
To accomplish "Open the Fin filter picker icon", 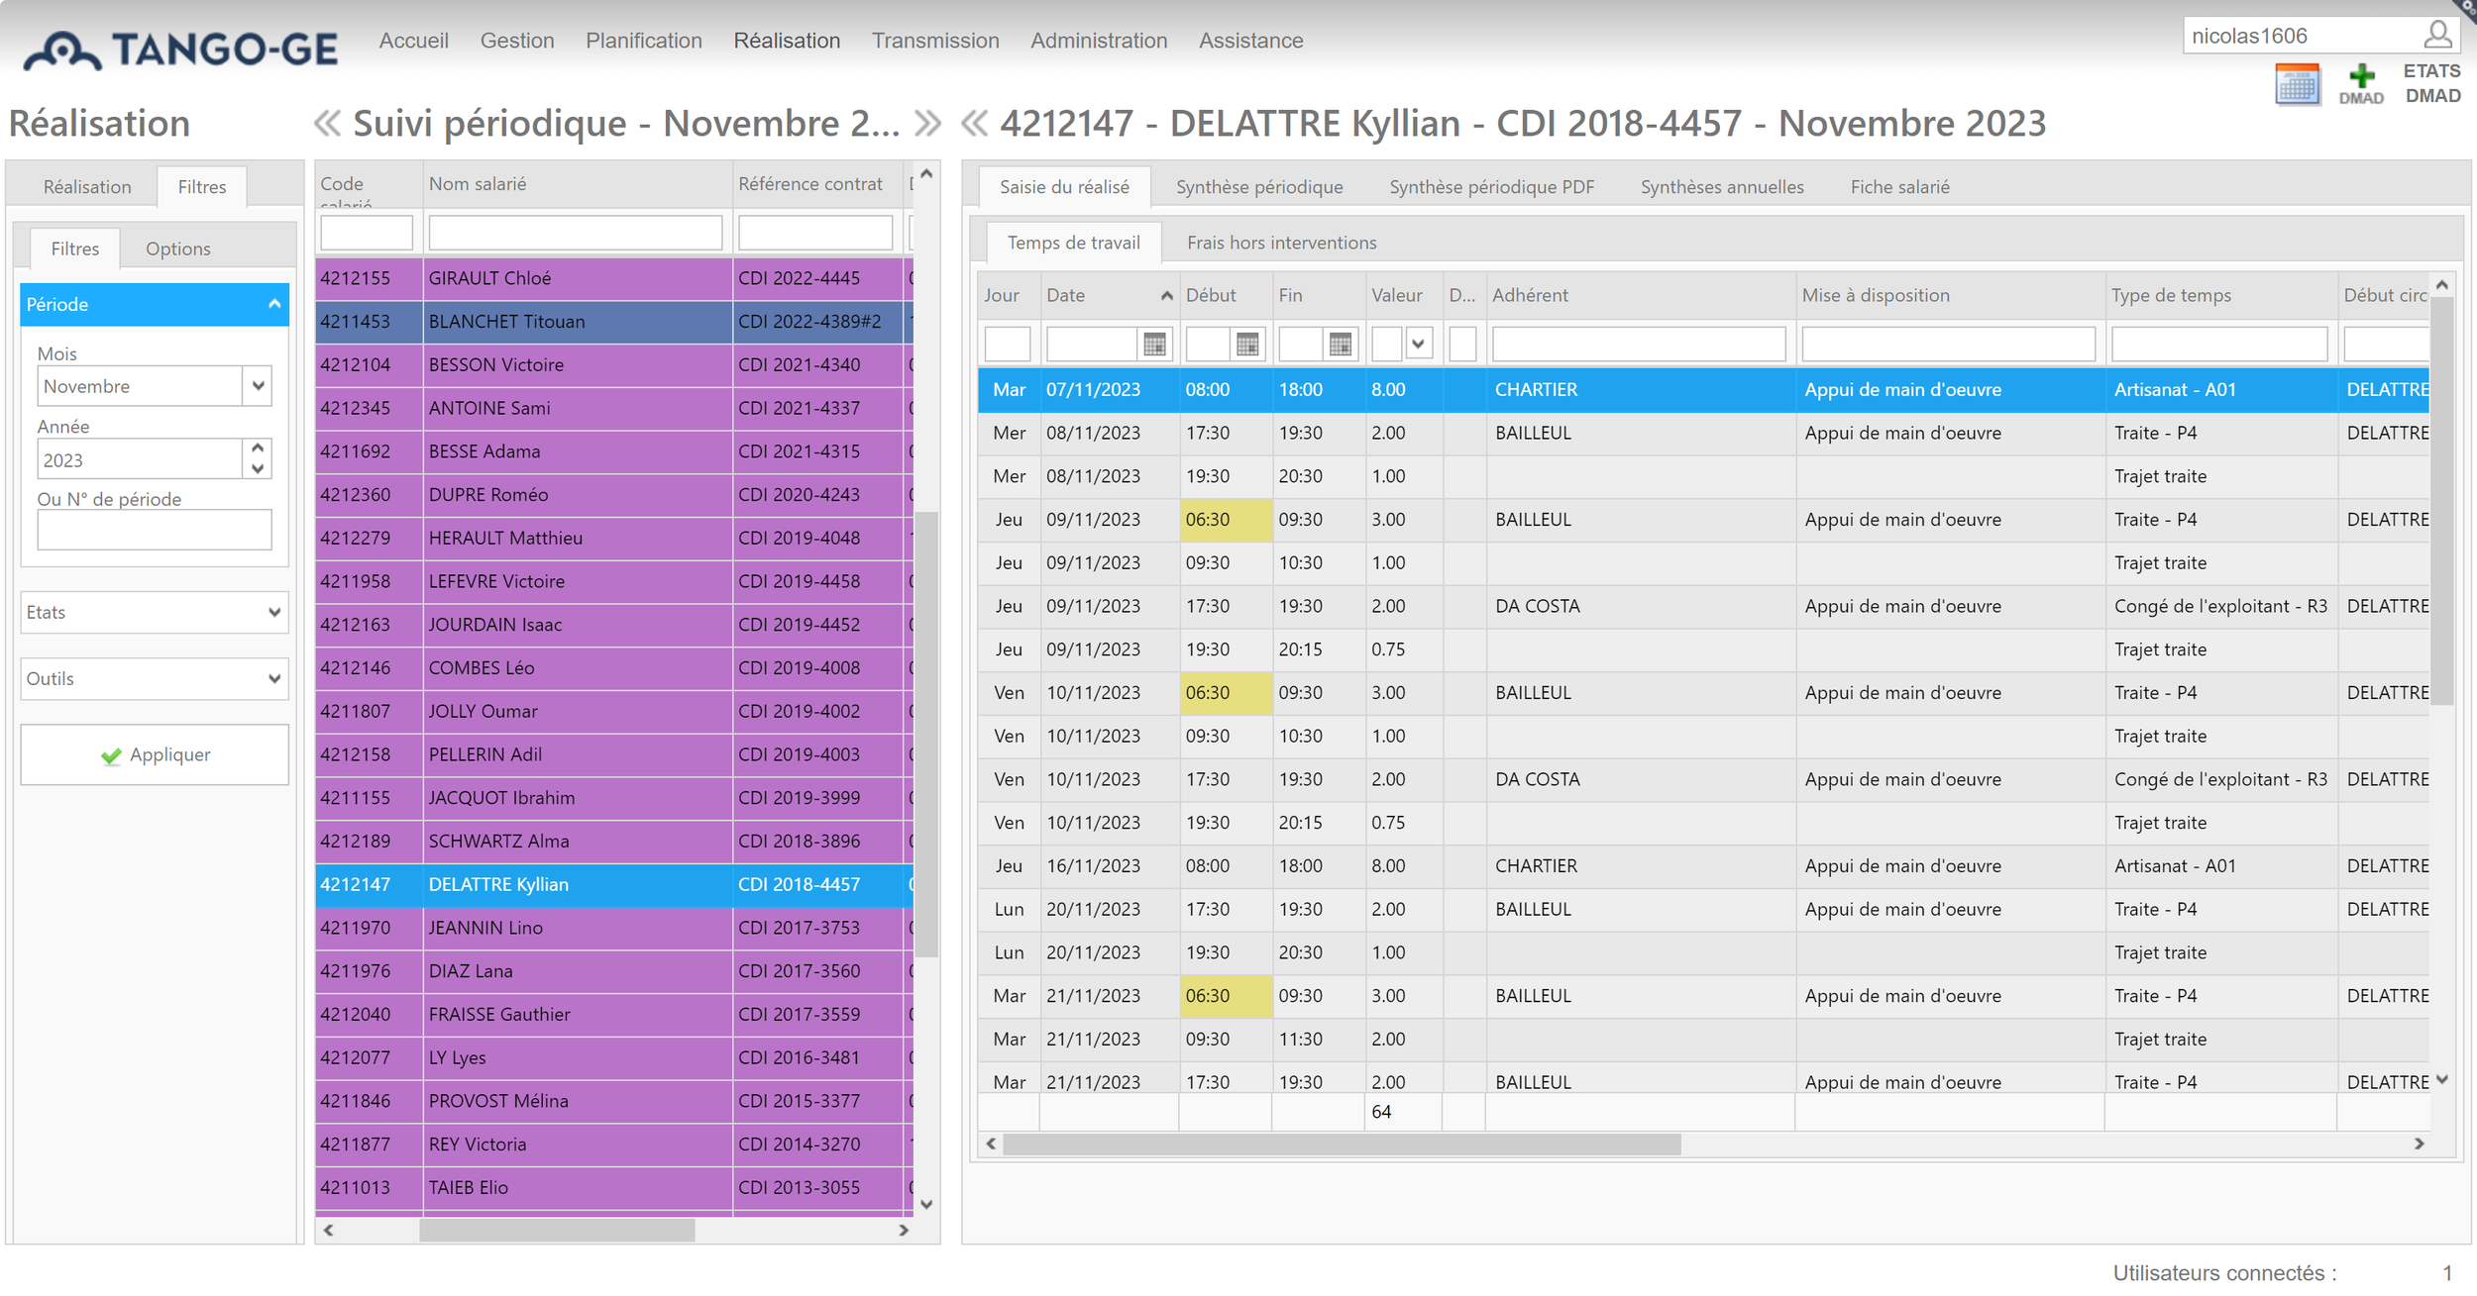I will tap(1341, 345).
